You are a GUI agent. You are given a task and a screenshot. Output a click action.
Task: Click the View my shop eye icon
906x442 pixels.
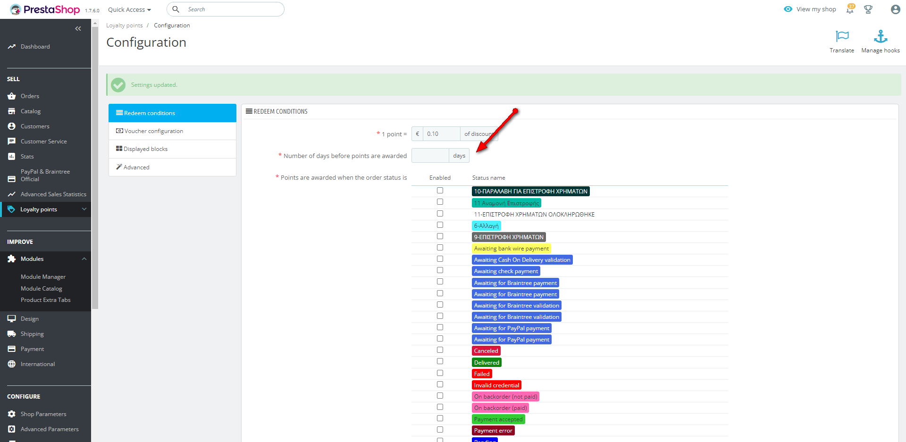788,9
